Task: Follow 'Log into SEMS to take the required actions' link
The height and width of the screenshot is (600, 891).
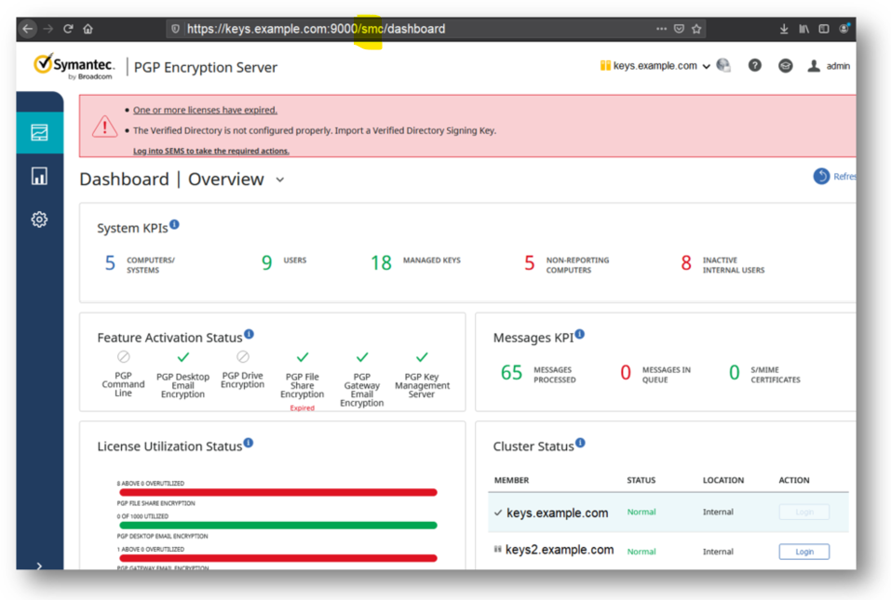Action: tap(210, 151)
